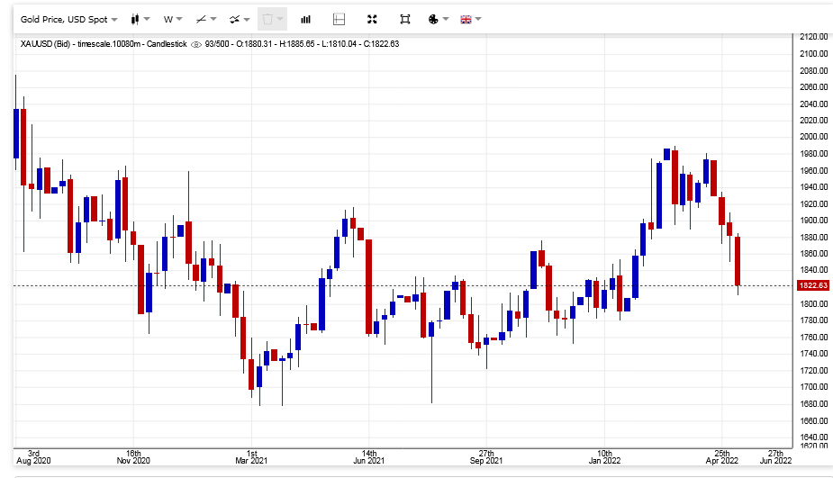
Task: Click the XAUUSD (Bid) series label
Action: click(x=47, y=44)
